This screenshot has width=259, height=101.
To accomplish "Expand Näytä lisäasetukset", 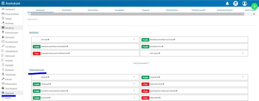I will coord(141,63).
